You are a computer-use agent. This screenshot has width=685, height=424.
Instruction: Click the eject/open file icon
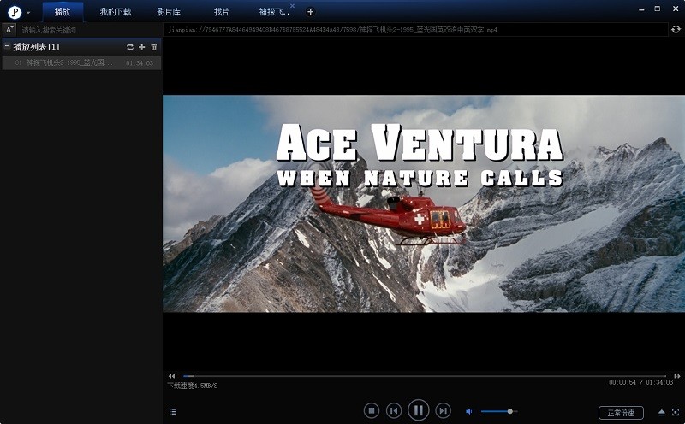pos(662,412)
